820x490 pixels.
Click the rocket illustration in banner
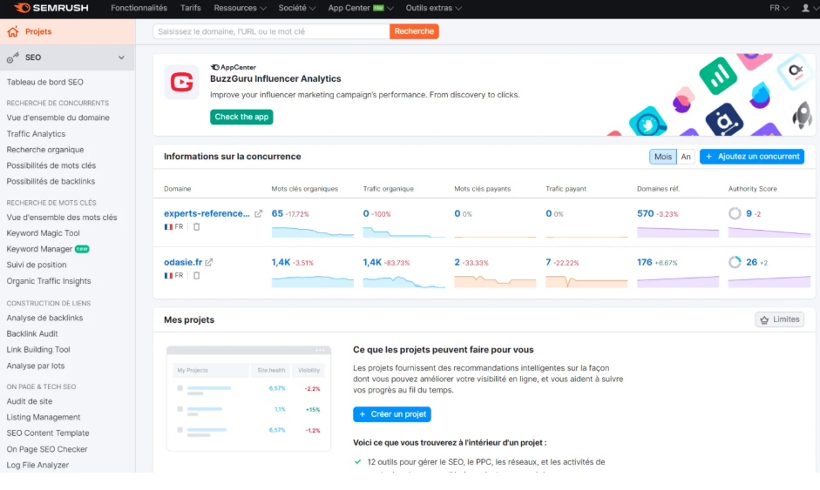(803, 115)
